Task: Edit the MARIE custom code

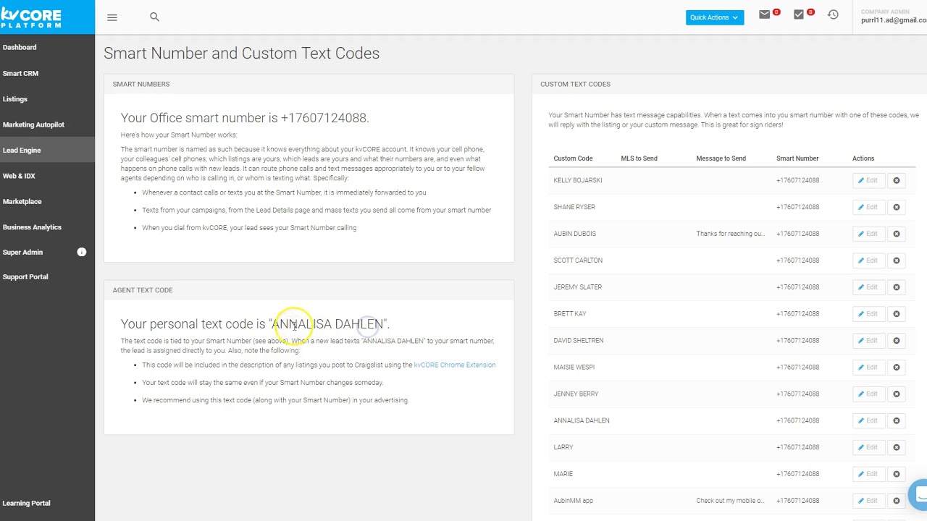Action: [868, 474]
